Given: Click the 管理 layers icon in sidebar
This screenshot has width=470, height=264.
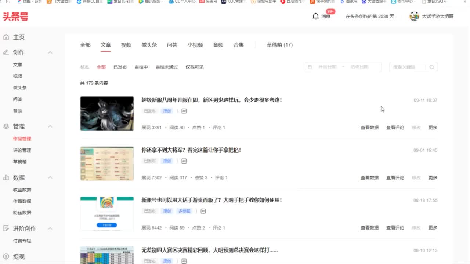Looking at the screenshot, I should click(x=6, y=126).
